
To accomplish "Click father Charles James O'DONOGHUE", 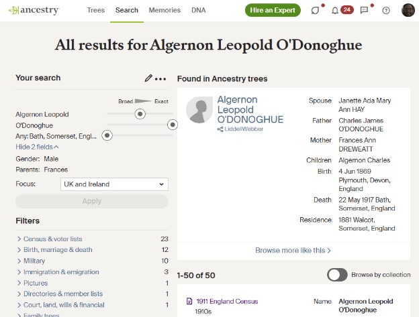I will tap(361, 125).
